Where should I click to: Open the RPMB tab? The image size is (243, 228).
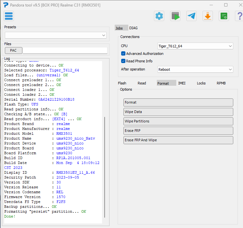221,83
